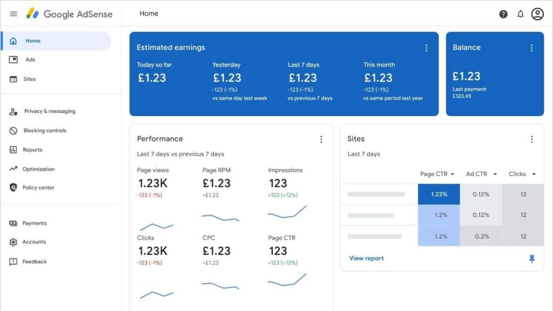Screen dimensions: 553x311
Task: Open the Ads section in the sidebar
Action: click(31, 59)
